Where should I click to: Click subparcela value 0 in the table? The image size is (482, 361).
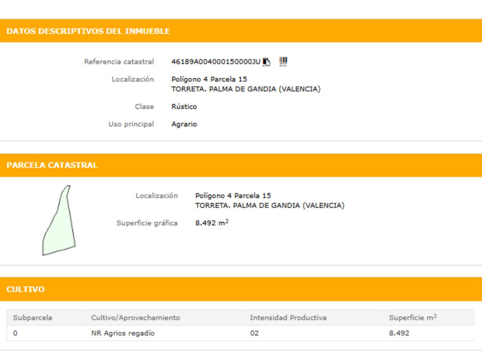15,333
